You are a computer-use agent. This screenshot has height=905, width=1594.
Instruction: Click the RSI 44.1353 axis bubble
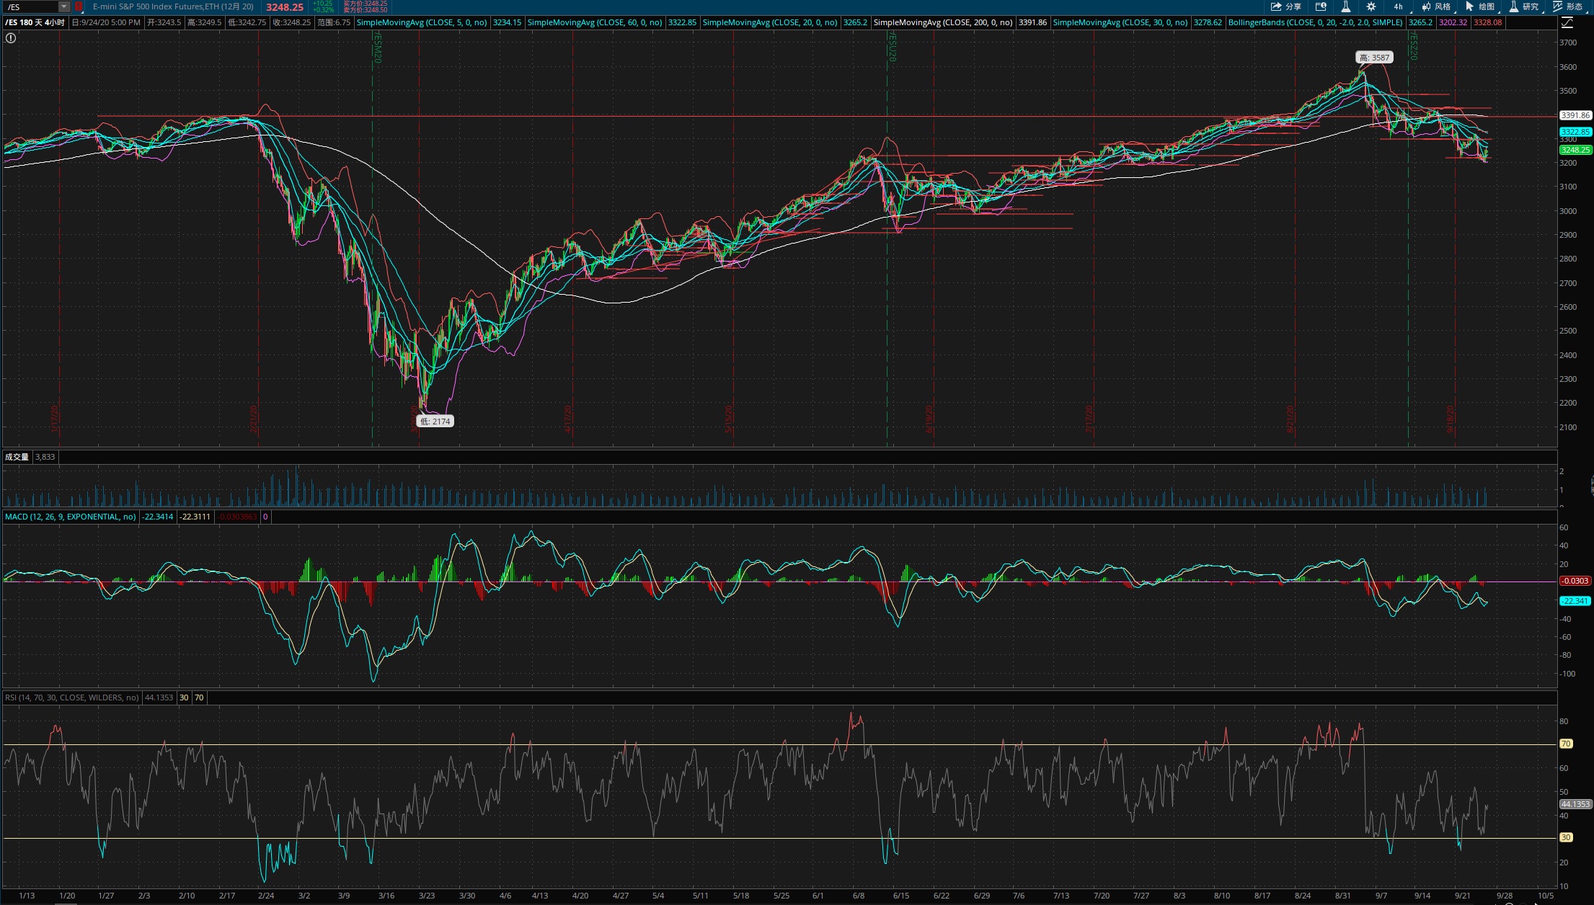pyautogui.click(x=1575, y=804)
